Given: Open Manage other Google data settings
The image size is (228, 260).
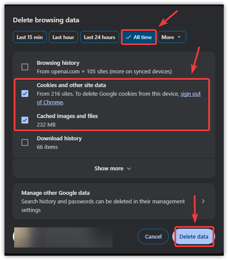Looking at the screenshot, I should 114,201.
